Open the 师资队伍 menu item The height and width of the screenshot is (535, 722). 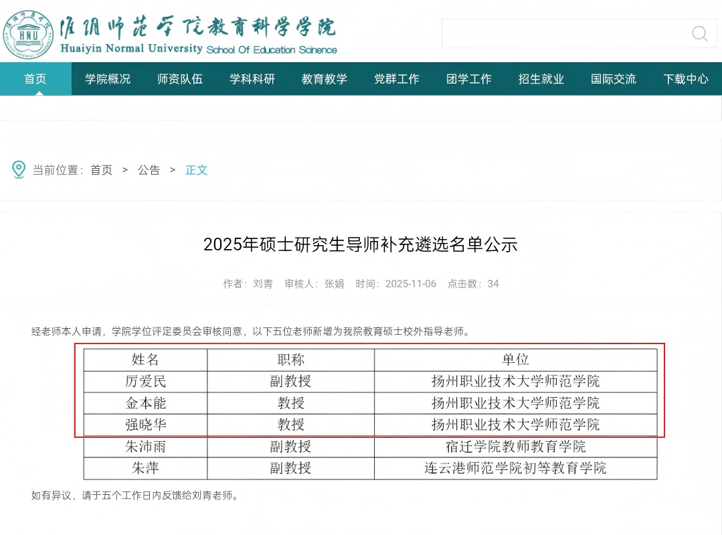[x=180, y=79]
